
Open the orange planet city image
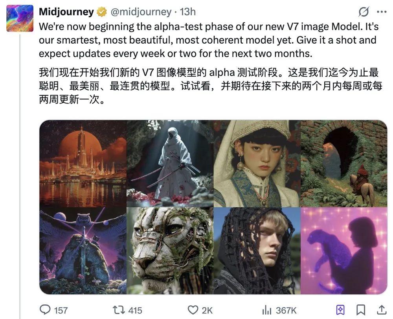click(83, 164)
